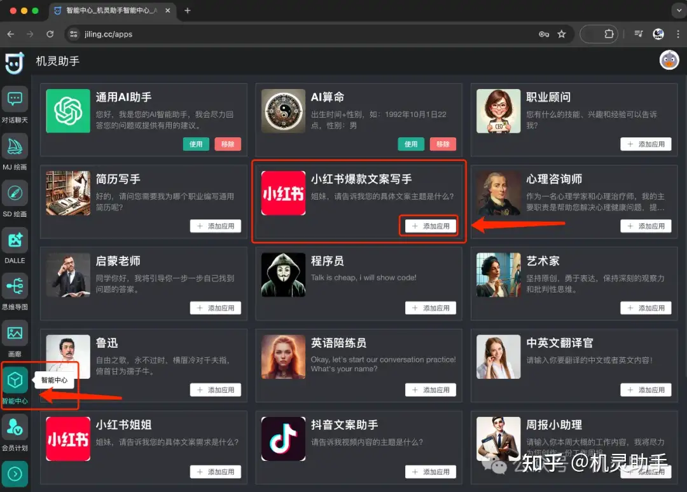This screenshot has height=492, width=687.
Task: Click 使用 on 通用AI助手 card
Action: click(196, 144)
